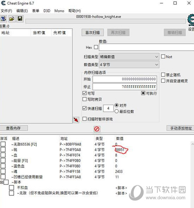This screenshot has width=194, height=208.
Task: Open the 数值类型 dropdown
Action: click(129, 65)
